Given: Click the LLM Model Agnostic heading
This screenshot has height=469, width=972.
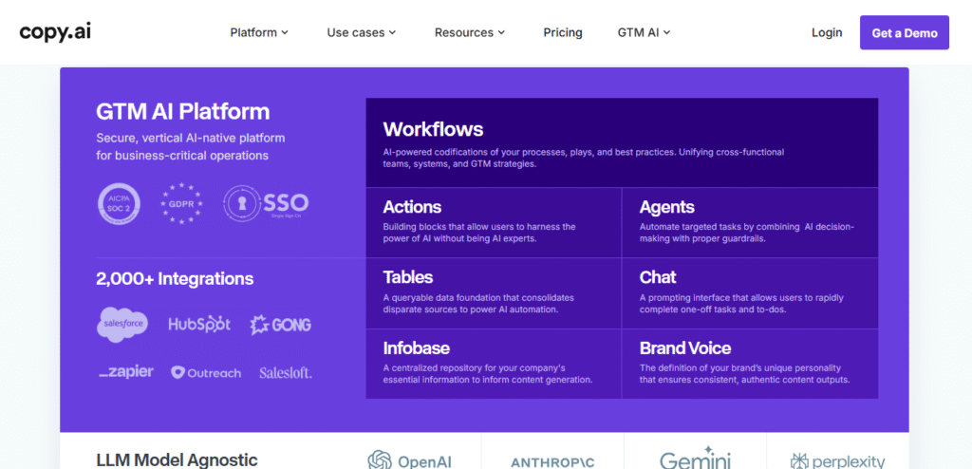Looking at the screenshot, I should 177,460.
